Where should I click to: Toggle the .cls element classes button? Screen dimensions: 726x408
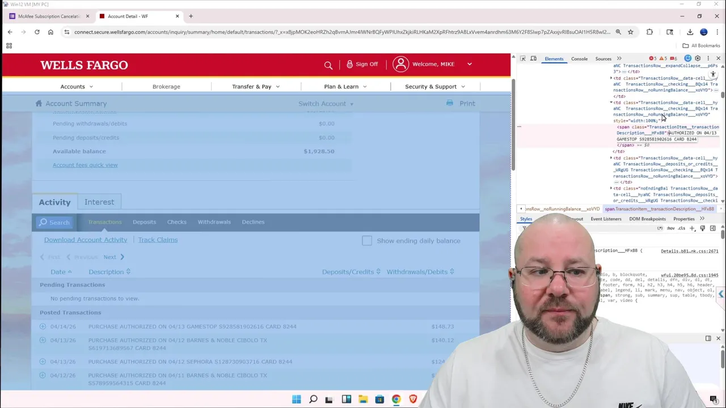(x=681, y=228)
